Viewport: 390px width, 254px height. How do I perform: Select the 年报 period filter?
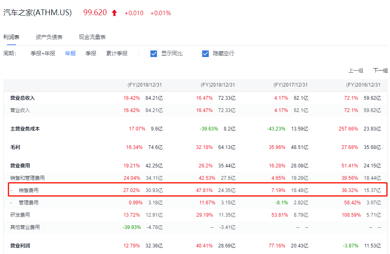[x=70, y=53]
